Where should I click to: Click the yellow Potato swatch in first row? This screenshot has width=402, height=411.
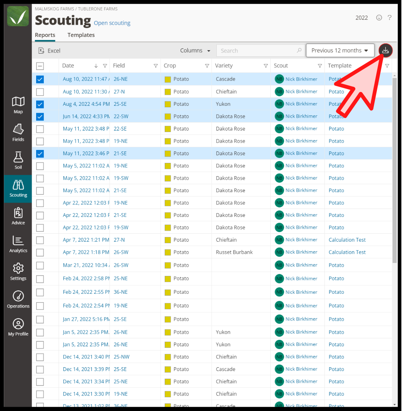[168, 80]
